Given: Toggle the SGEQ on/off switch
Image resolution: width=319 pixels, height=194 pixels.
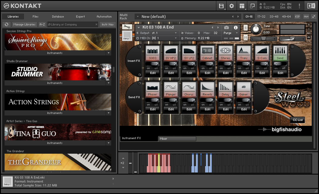Looking at the screenshot, I should point(153,64).
